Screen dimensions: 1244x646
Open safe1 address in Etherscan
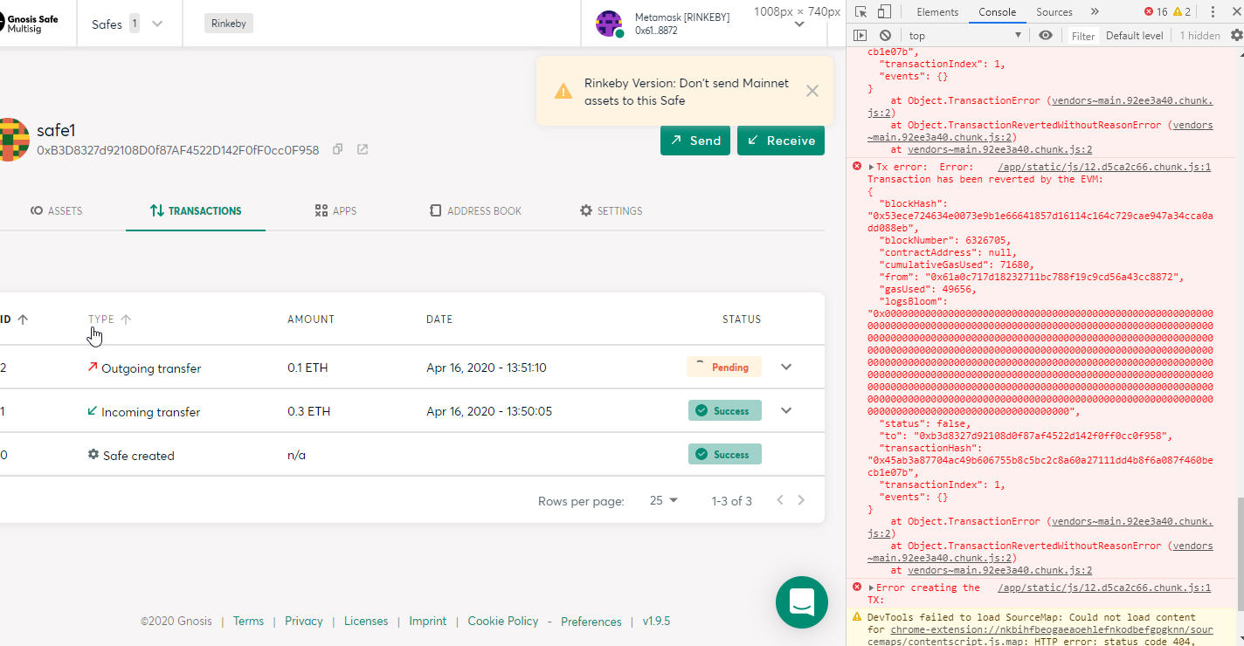(x=363, y=150)
